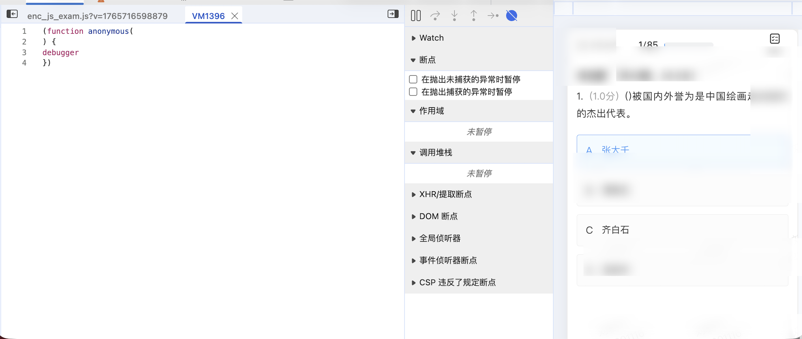This screenshot has height=339, width=802.
Task: Open the answer sheet checklist icon
Action: (x=775, y=39)
